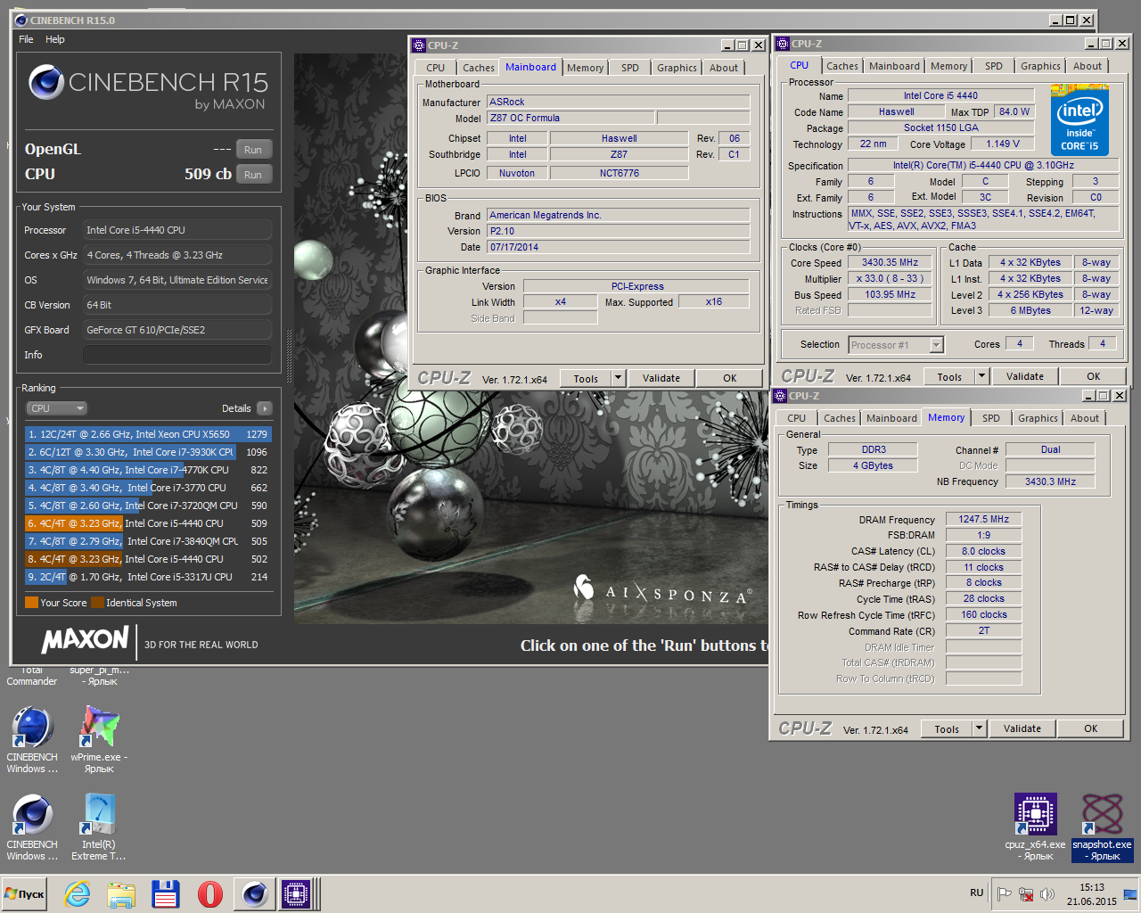Open the wPrime.exe desktop shortcut
The width and height of the screenshot is (1141, 913).
[99, 738]
